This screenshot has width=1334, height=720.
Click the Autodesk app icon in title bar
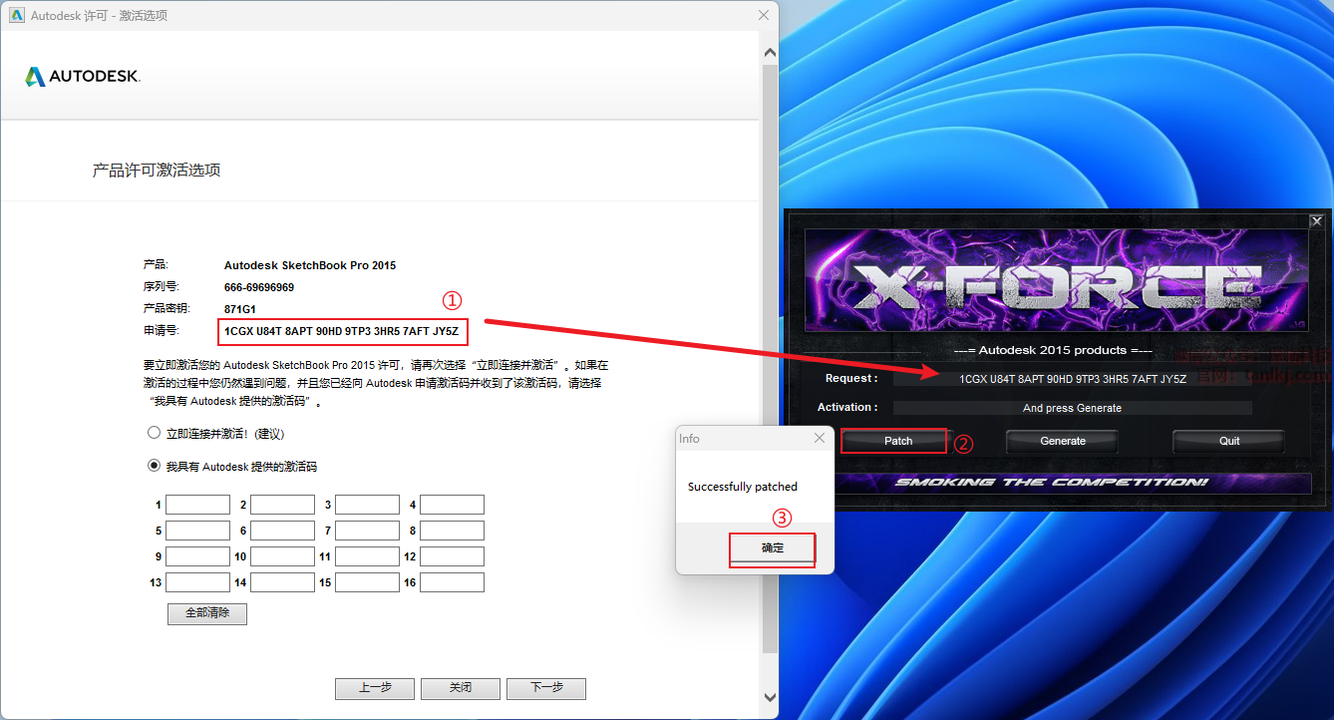click(x=17, y=15)
